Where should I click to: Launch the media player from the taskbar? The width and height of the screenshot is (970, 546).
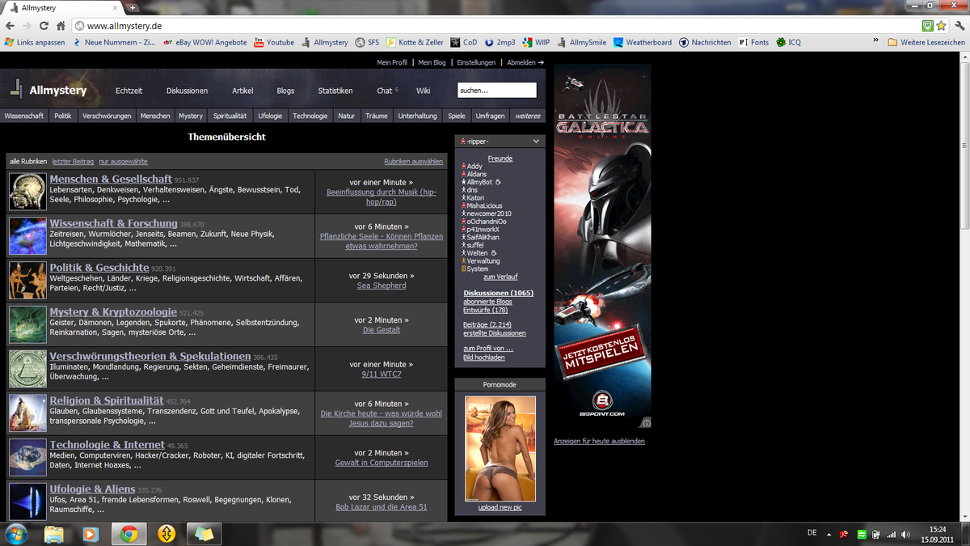pos(91,534)
